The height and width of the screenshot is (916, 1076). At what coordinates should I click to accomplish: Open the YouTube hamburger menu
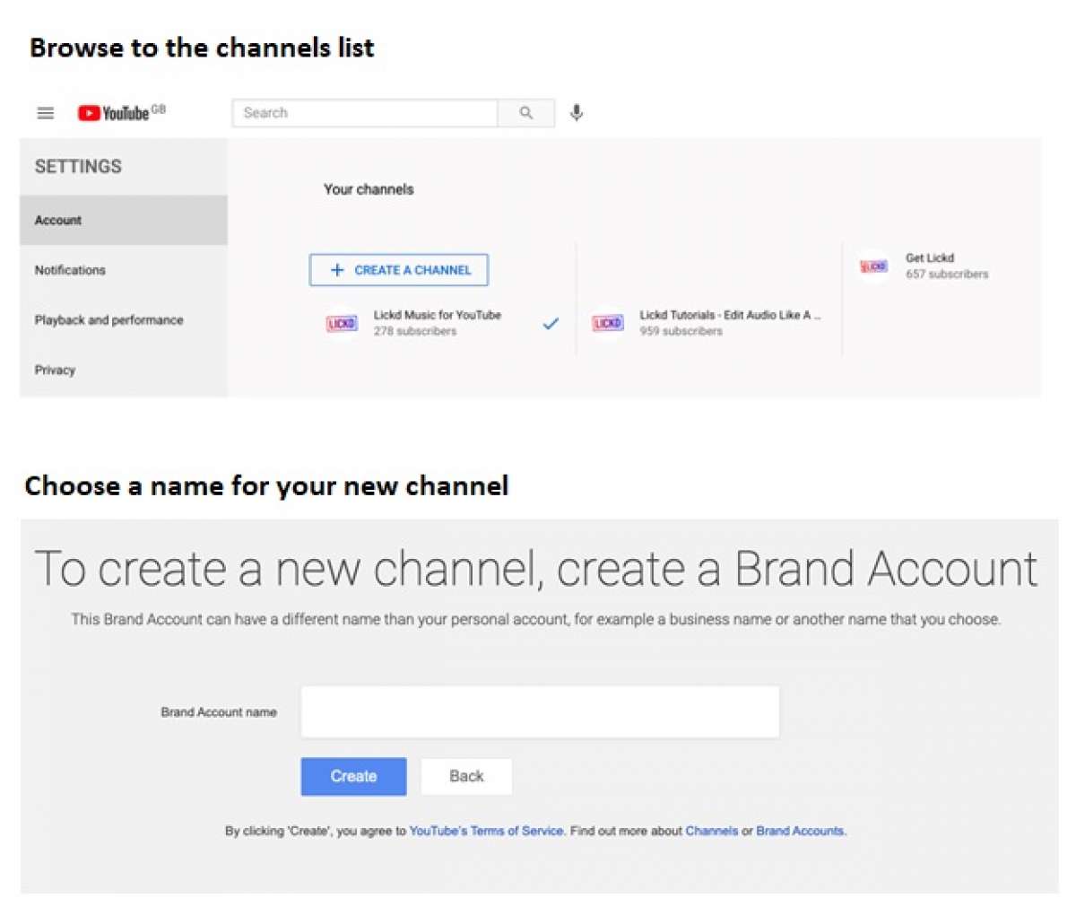coord(45,112)
